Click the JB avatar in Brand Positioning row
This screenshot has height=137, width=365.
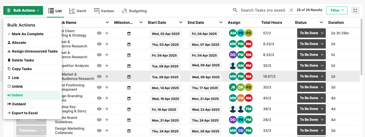(233, 87)
